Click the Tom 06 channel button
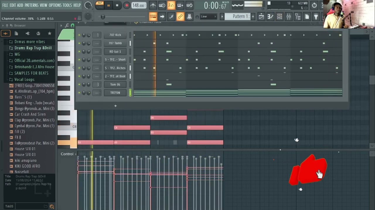 point(115,85)
